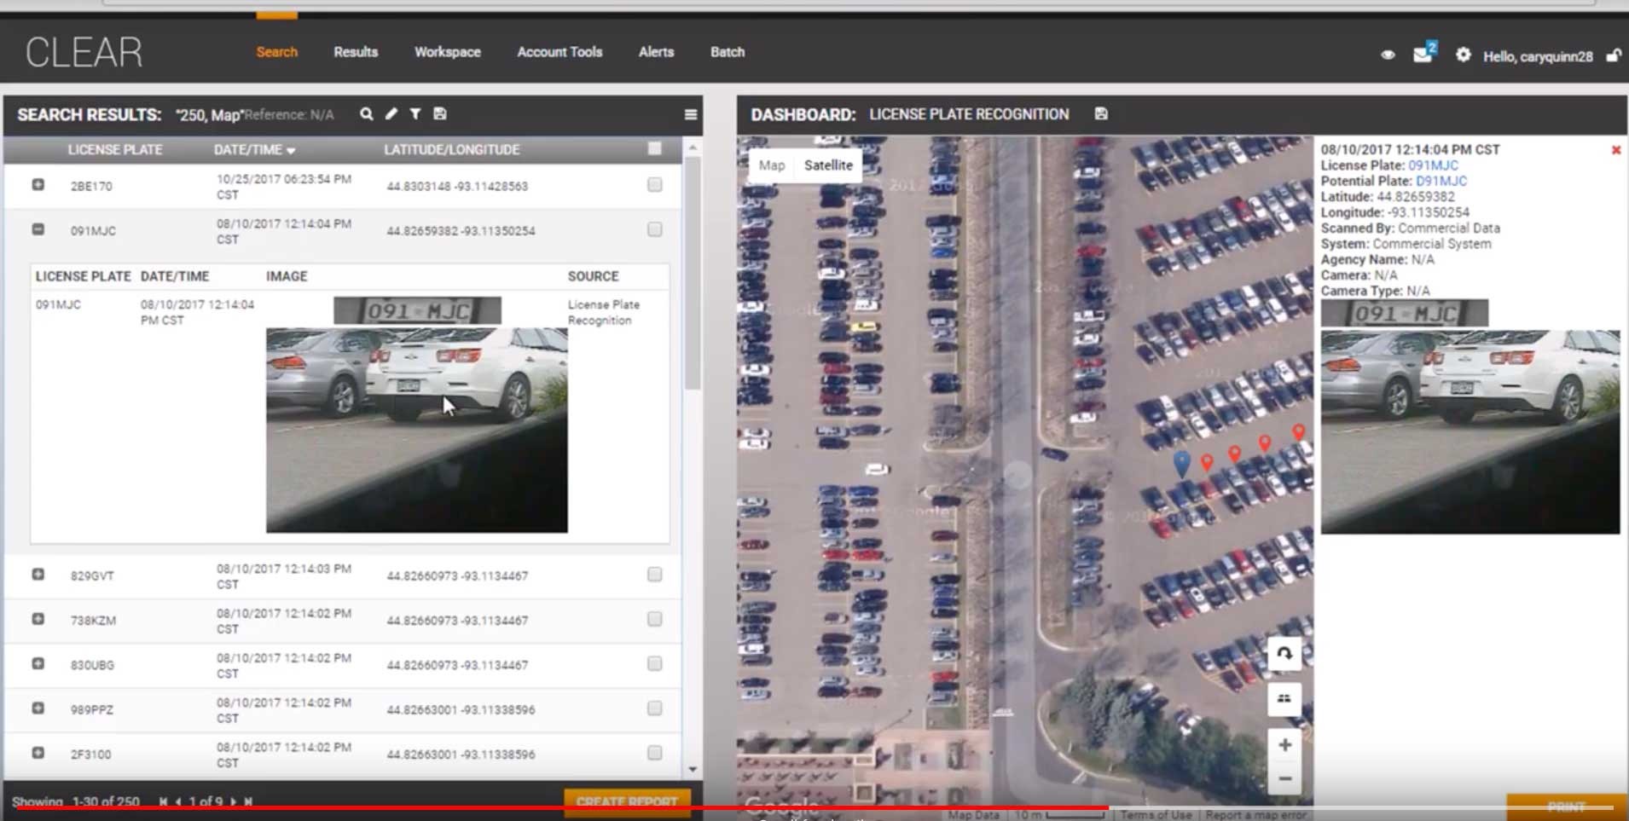Collapse the 091MJC result row
The height and width of the screenshot is (821, 1629).
click(x=38, y=229)
